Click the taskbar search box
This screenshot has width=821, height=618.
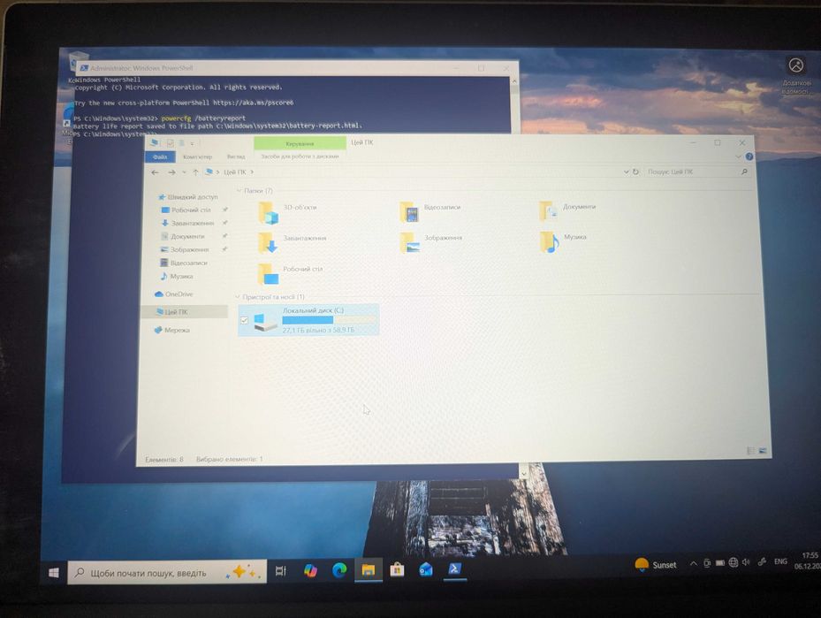[167, 572]
